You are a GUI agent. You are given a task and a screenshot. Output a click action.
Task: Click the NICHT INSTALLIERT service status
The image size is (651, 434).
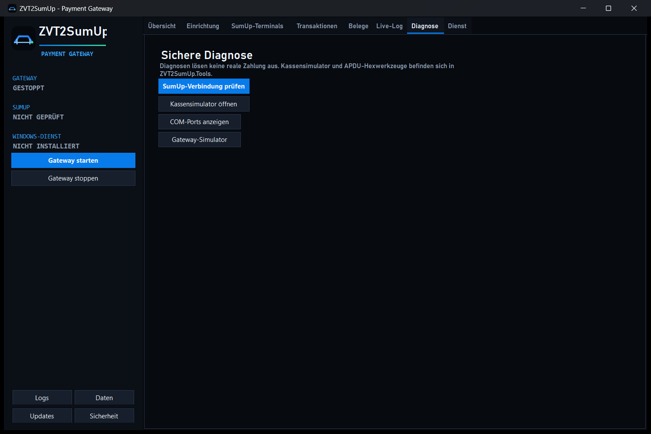[x=46, y=146]
